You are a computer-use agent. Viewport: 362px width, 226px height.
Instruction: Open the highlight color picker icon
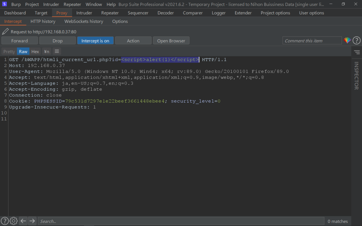348,40
